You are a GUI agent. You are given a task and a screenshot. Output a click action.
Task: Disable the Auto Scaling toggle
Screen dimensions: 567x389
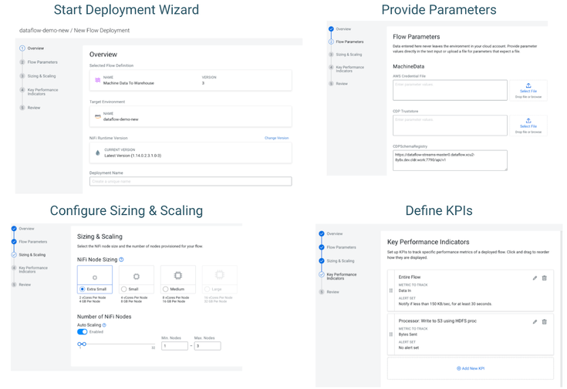click(x=82, y=331)
